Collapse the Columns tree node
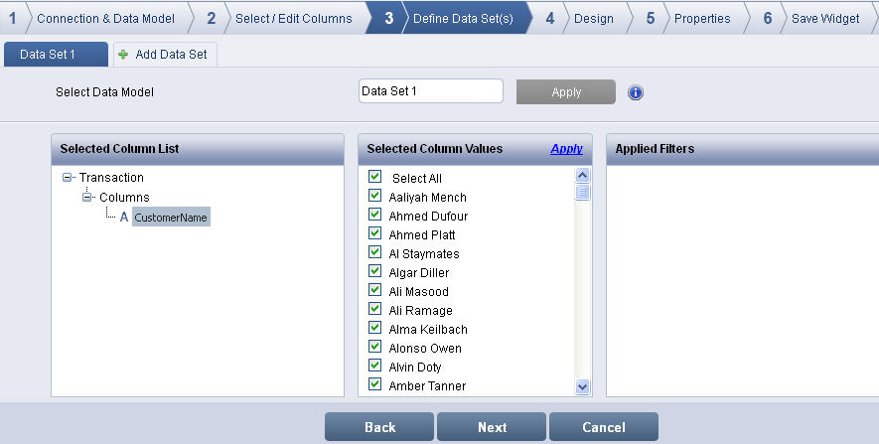The image size is (879, 444). pos(87,198)
